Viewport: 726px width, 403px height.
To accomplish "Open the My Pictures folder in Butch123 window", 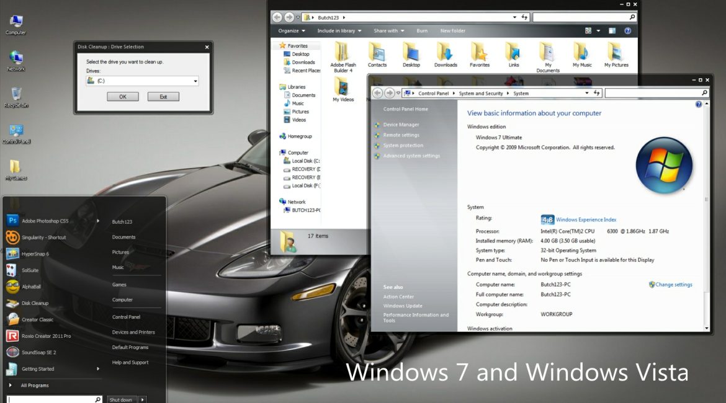I will point(616,55).
